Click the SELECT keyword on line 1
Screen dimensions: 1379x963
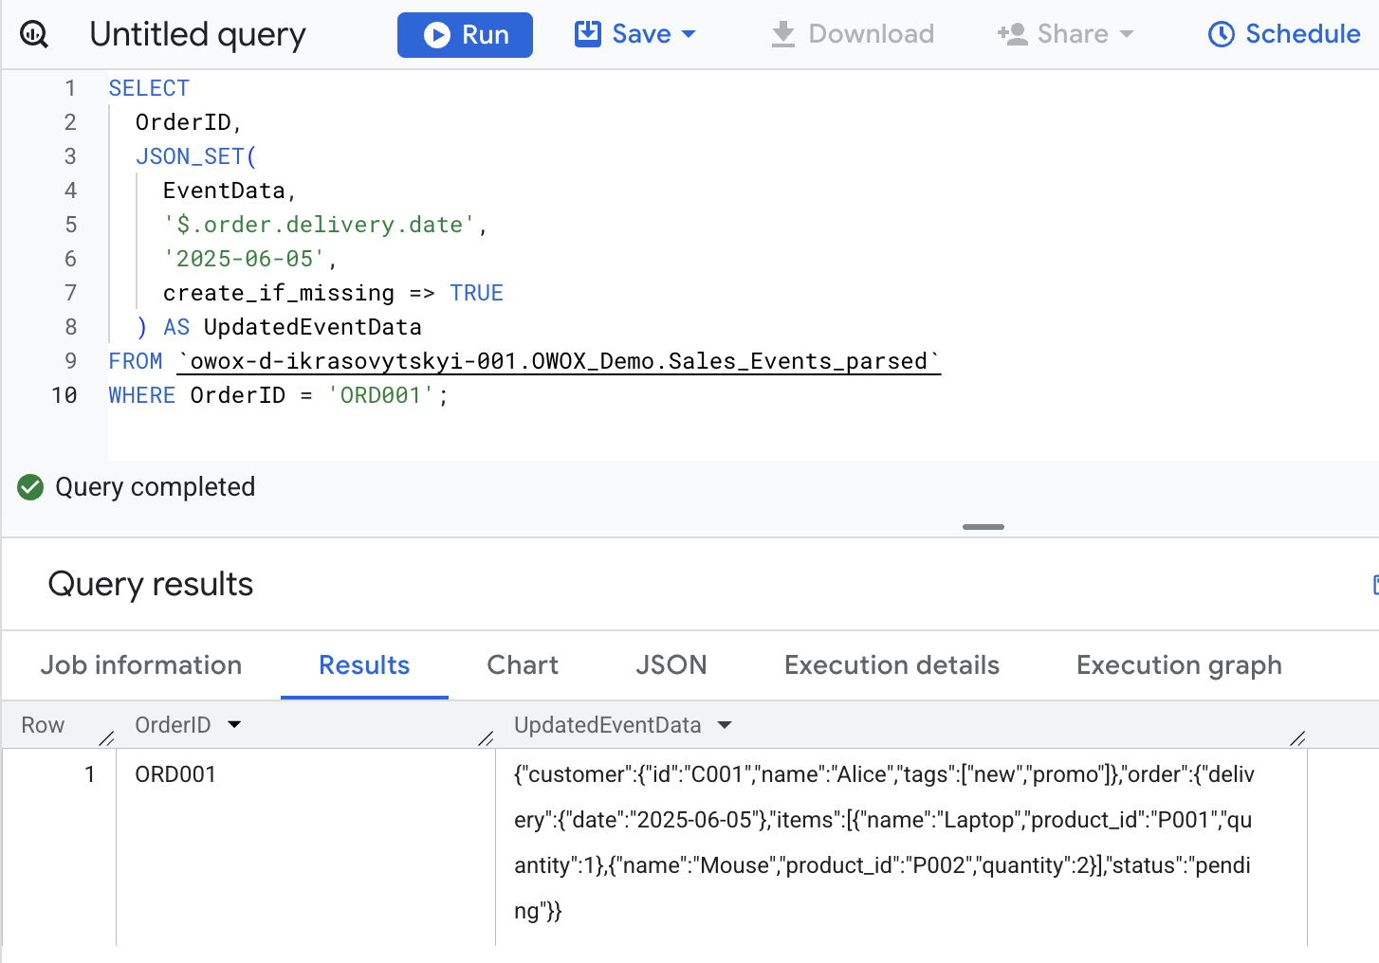[x=149, y=88]
